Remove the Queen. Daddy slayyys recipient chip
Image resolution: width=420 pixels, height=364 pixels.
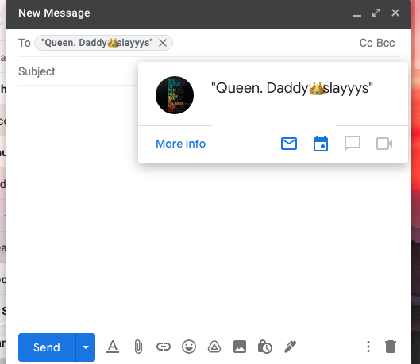(163, 43)
